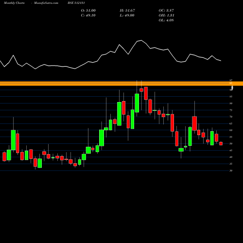
Task: Select the "OH: 1.31" reading
Action: 166,16
